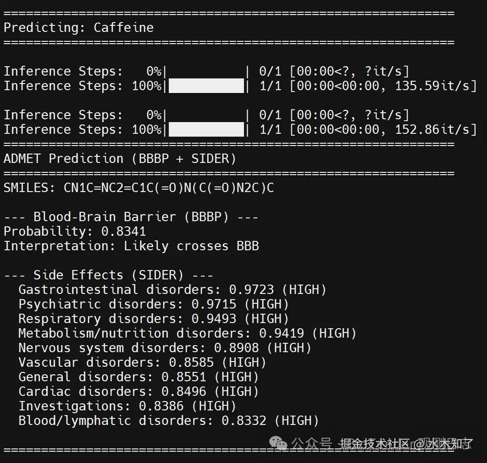Click the 152.86it/s completed progress bar
487x463 pixels.
[206, 130]
